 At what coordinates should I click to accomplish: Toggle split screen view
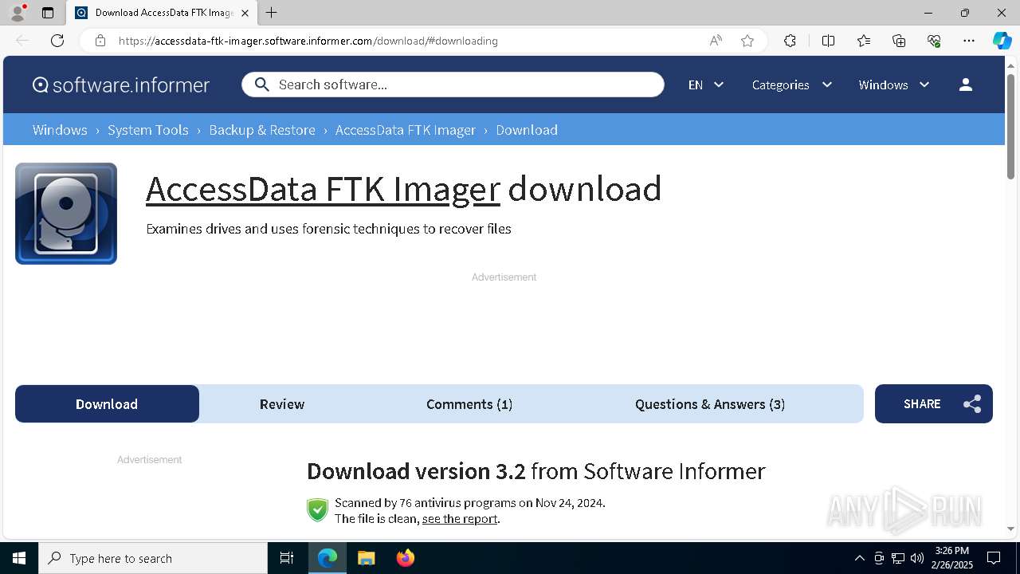828,41
